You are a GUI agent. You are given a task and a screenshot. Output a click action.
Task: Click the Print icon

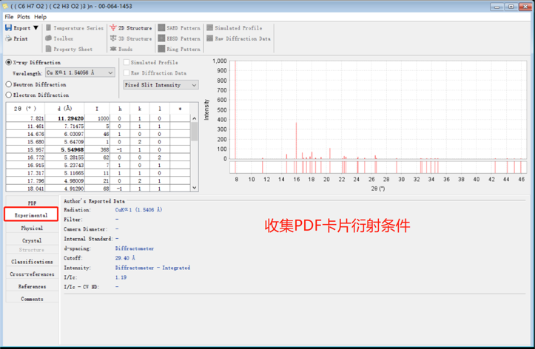pos(8,38)
